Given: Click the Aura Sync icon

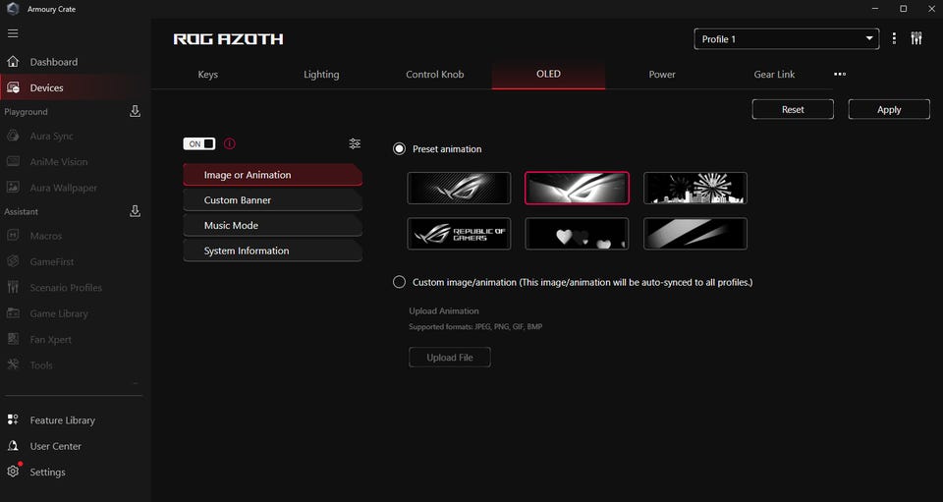Looking at the screenshot, I should 13,136.
